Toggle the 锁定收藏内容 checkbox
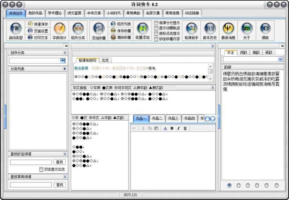 (x=156, y=39)
